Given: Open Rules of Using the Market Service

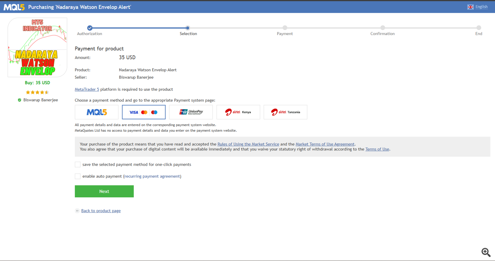Looking at the screenshot, I should (x=248, y=144).
